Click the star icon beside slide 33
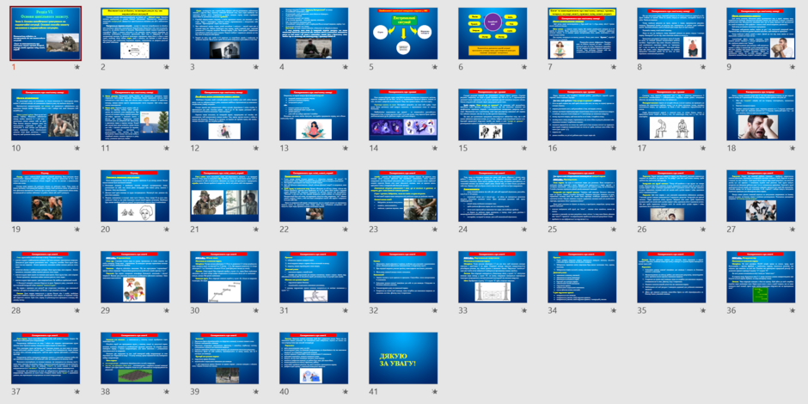Screen dimensions: 808x404 click(524, 310)
